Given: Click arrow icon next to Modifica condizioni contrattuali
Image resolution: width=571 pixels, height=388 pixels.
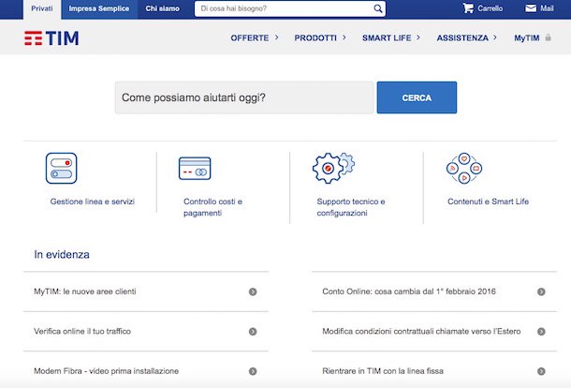Looking at the screenshot, I should pos(541,332).
